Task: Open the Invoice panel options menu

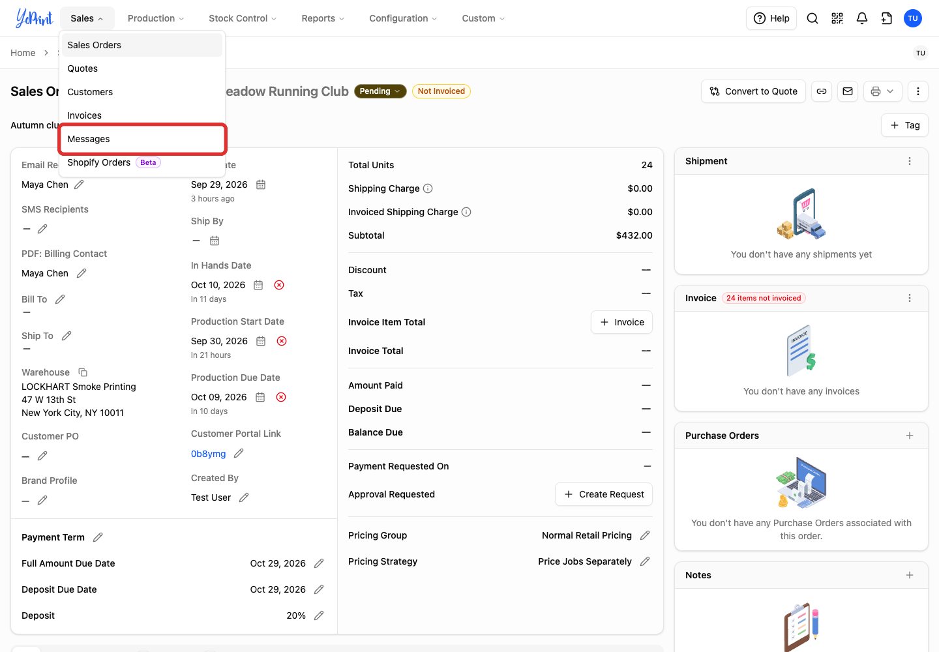Action: 910,298
